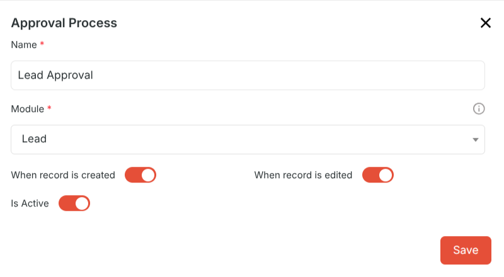Select the 'Lead' text in Module combo box
Image resolution: width=504 pixels, height=277 pixels.
[x=34, y=139]
